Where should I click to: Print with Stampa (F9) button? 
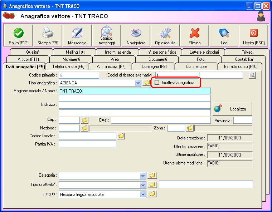pos(48,36)
